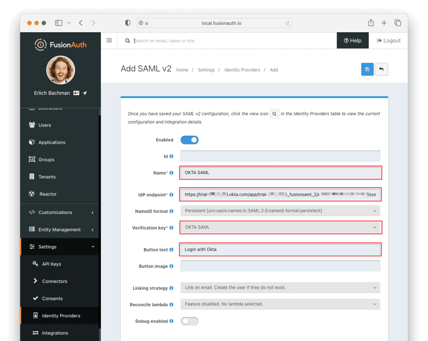The width and height of the screenshot is (428, 341).
Task: Click the search magnifier icon in top bar
Action: [128, 41]
